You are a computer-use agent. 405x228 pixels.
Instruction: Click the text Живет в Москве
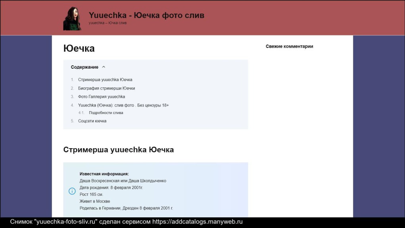click(95, 201)
